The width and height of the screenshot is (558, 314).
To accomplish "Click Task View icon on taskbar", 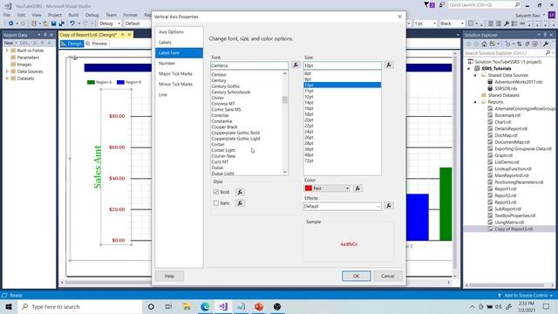I will 168,306.
